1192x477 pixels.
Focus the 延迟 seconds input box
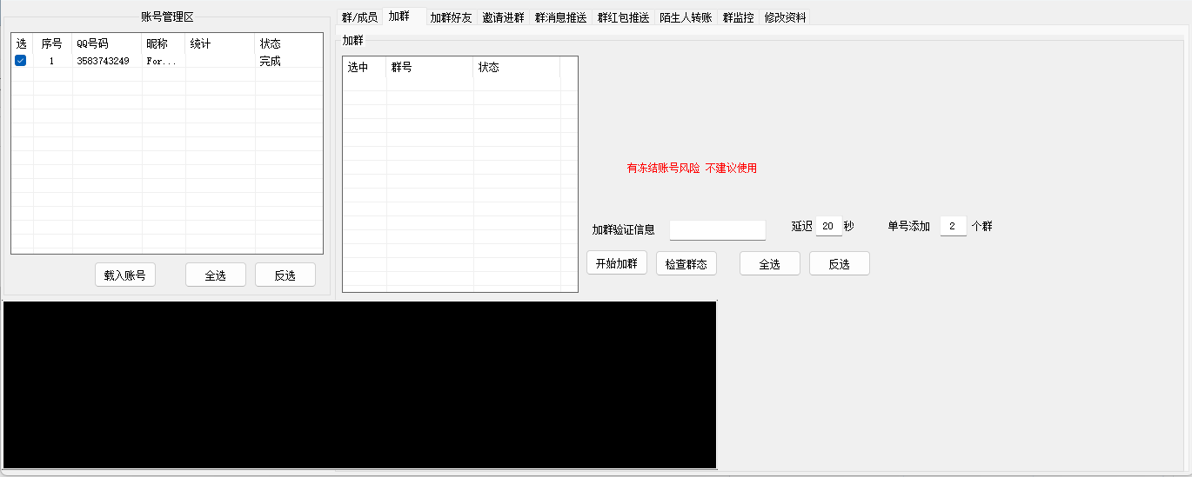point(828,227)
